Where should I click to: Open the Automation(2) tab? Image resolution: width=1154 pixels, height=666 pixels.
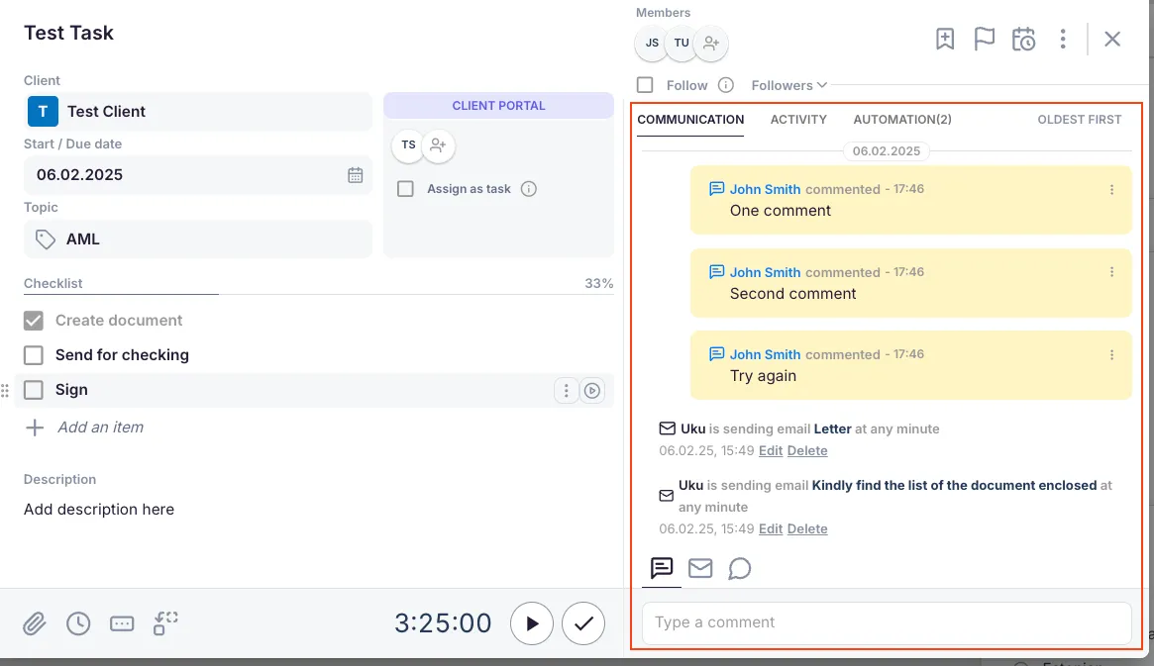click(902, 120)
